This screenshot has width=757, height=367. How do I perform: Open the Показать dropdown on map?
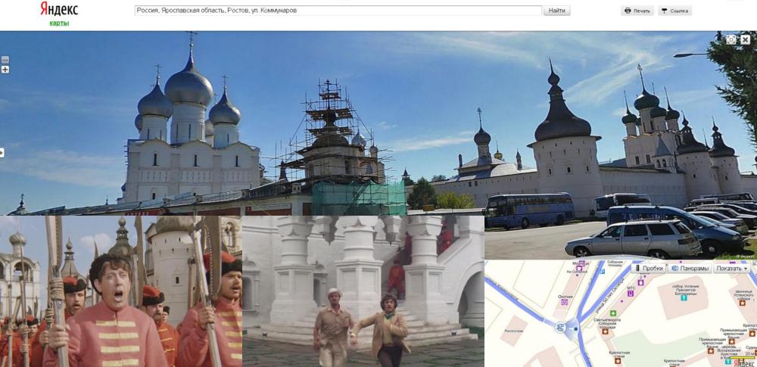(x=731, y=268)
